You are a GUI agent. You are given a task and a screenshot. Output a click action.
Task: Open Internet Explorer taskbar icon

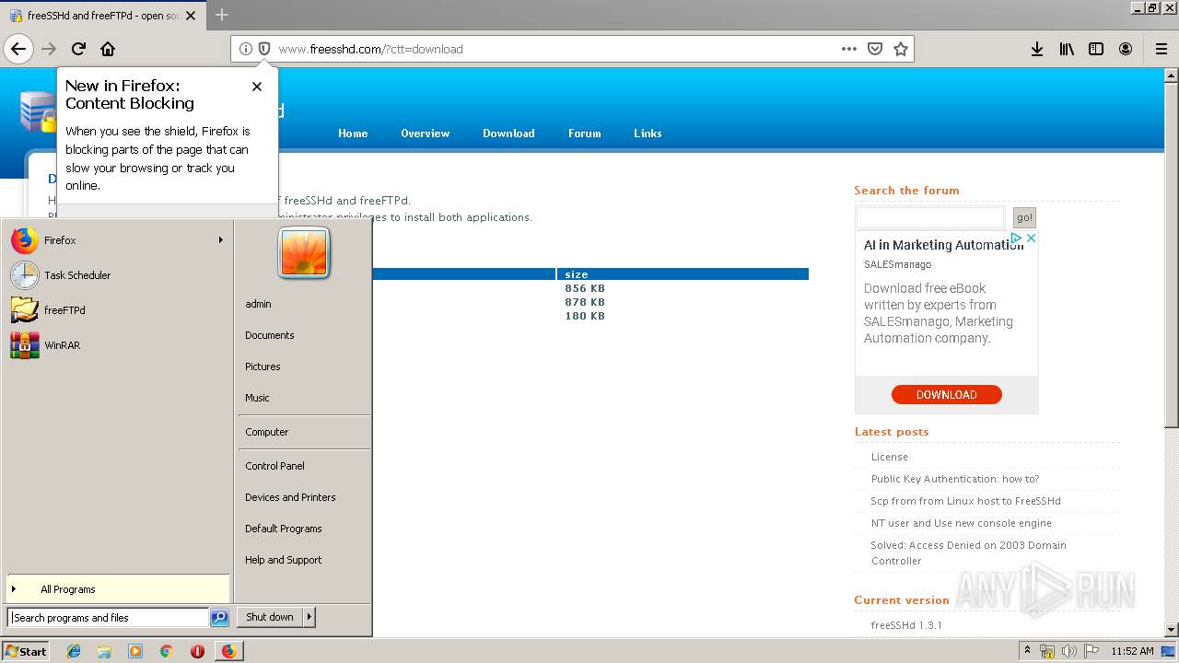(74, 651)
